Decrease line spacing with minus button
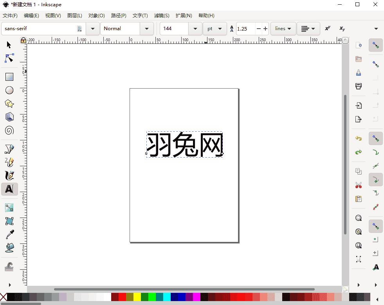The height and width of the screenshot is (305, 384). [x=259, y=29]
